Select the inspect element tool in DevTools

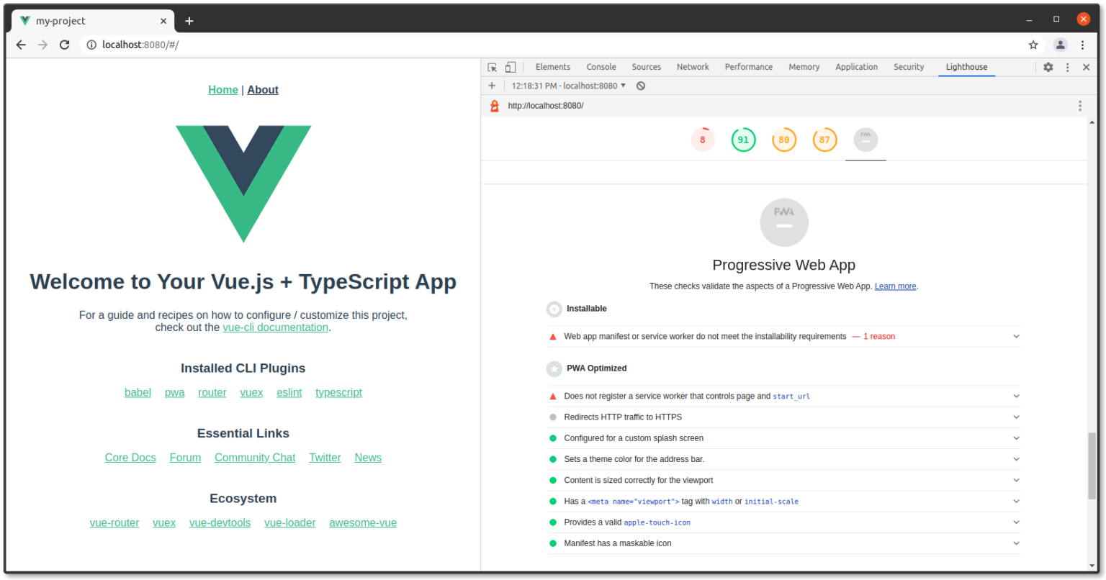pyautogui.click(x=492, y=66)
